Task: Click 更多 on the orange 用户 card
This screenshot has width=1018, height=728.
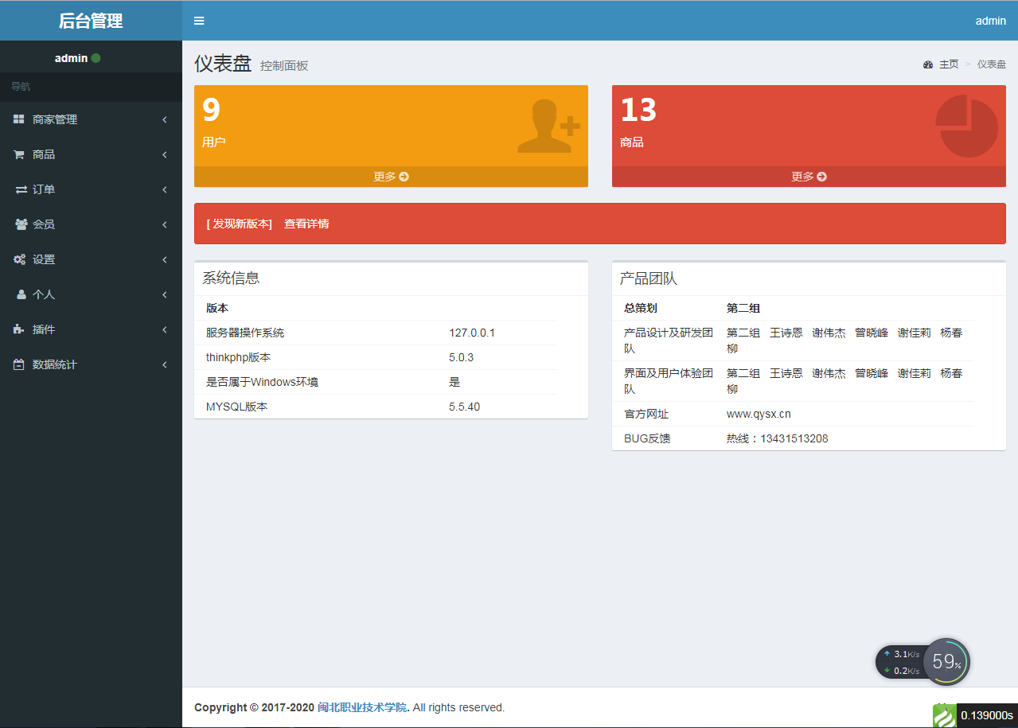Action: click(391, 177)
